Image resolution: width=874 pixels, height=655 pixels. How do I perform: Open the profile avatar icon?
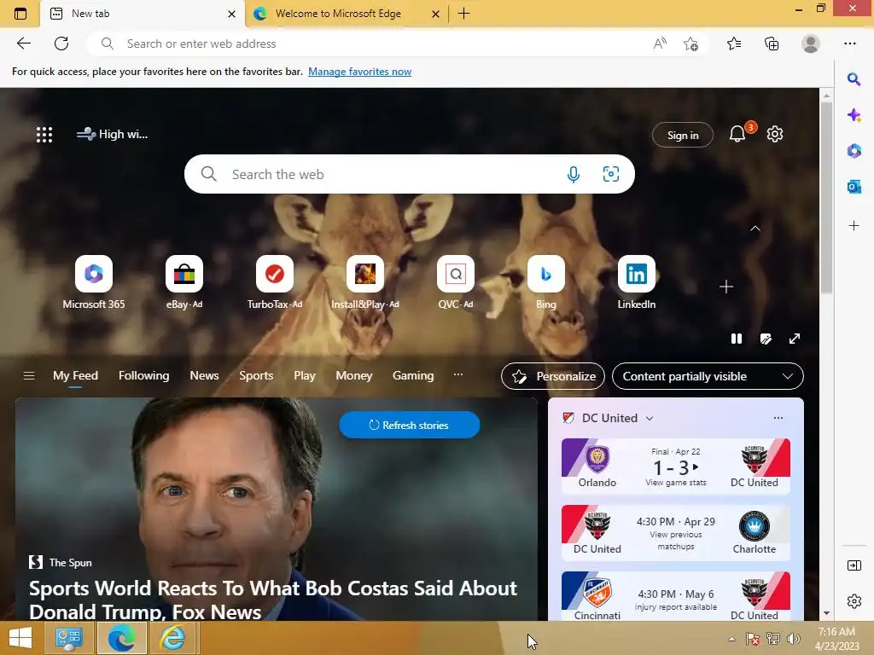(x=811, y=43)
